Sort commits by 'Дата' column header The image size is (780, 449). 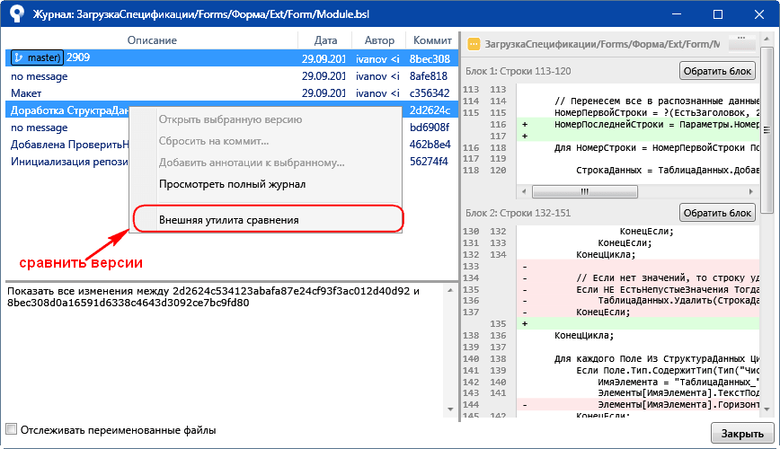click(x=326, y=40)
